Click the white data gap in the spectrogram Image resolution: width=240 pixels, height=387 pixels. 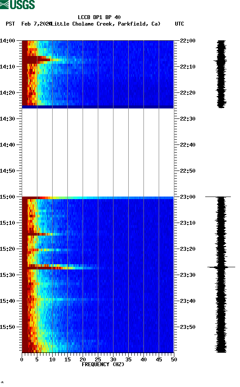point(98,152)
